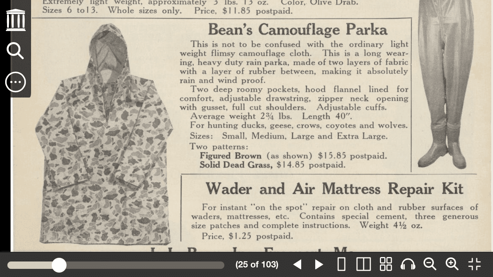Click the 'Bean's Camouflage Parka' heading
The image size is (493, 277).
[297, 30]
